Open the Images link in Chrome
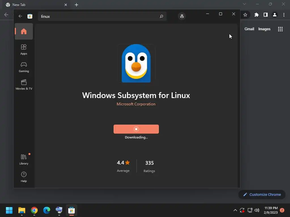Screen dimensions: 290x217 tap(264, 29)
